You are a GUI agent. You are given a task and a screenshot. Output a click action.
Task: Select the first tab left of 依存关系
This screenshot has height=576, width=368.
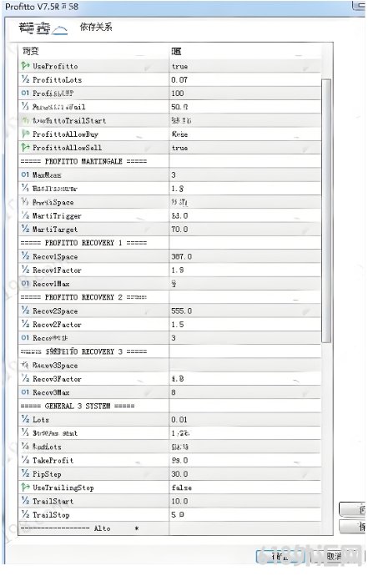click(x=43, y=28)
